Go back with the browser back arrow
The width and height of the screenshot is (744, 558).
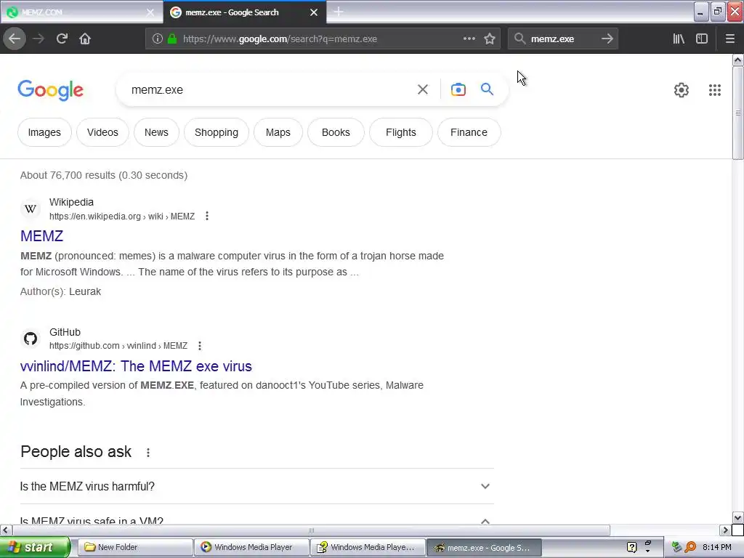(15, 39)
